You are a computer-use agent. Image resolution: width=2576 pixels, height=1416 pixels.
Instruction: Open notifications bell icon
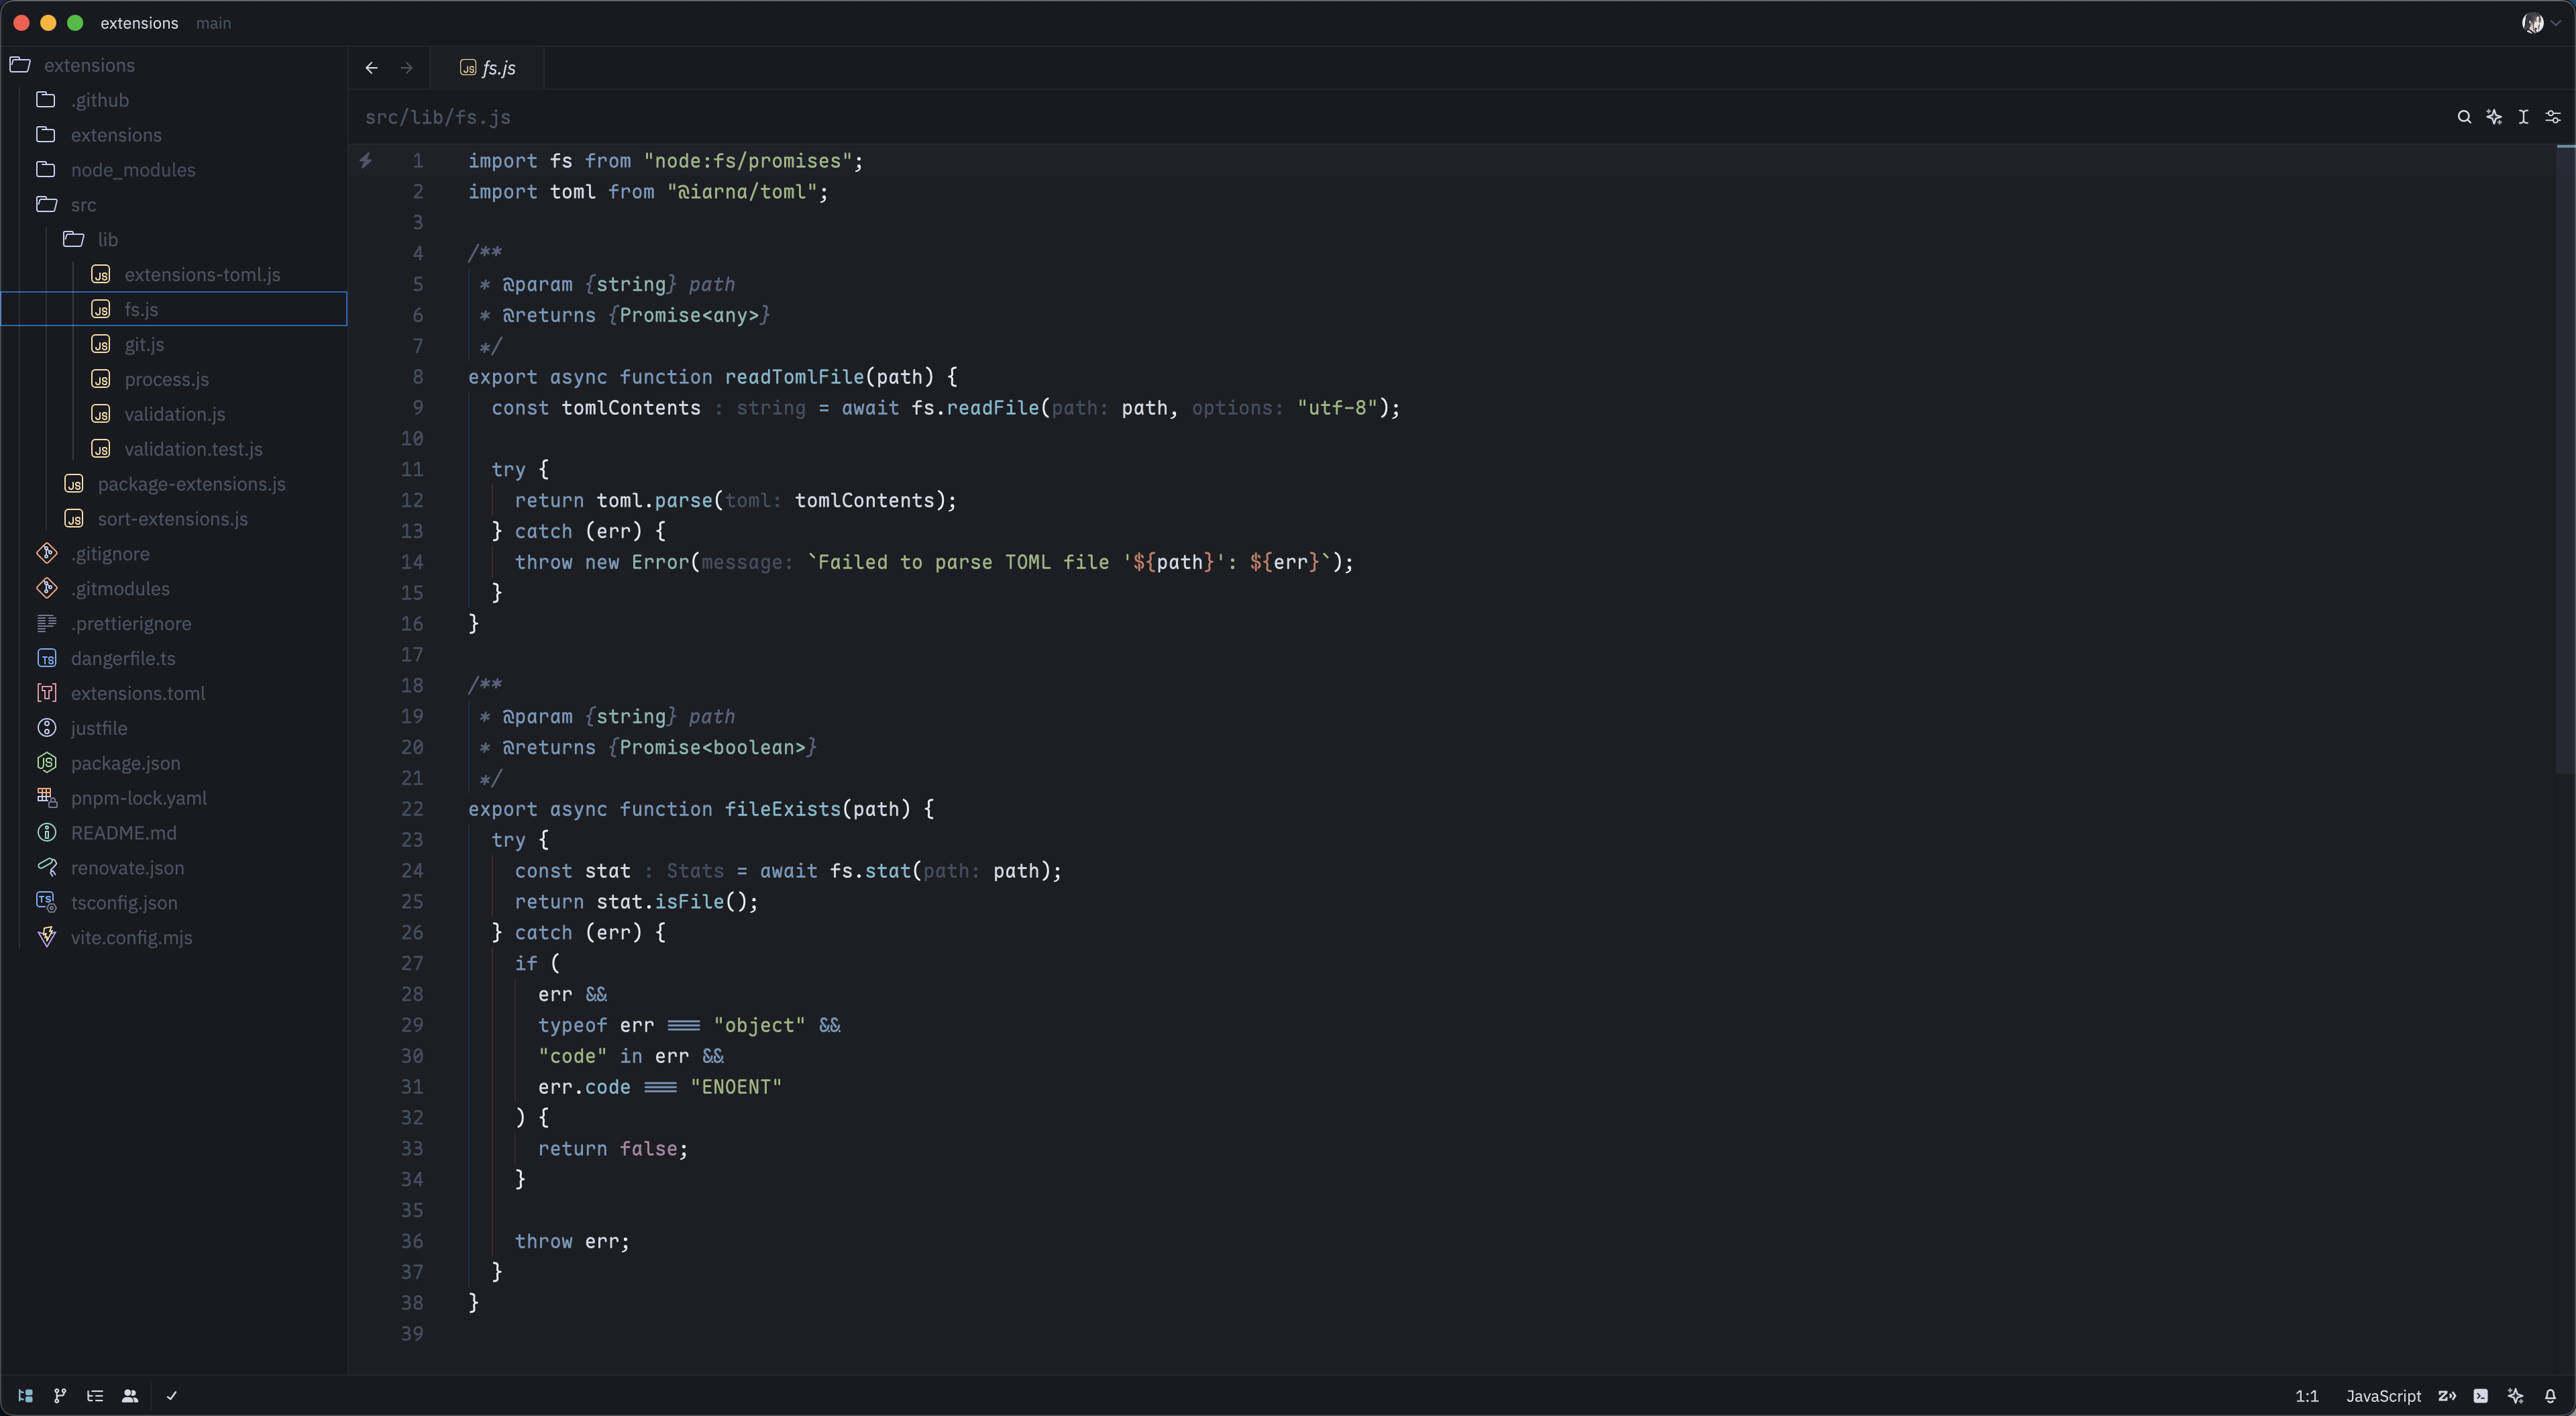(x=2550, y=1395)
